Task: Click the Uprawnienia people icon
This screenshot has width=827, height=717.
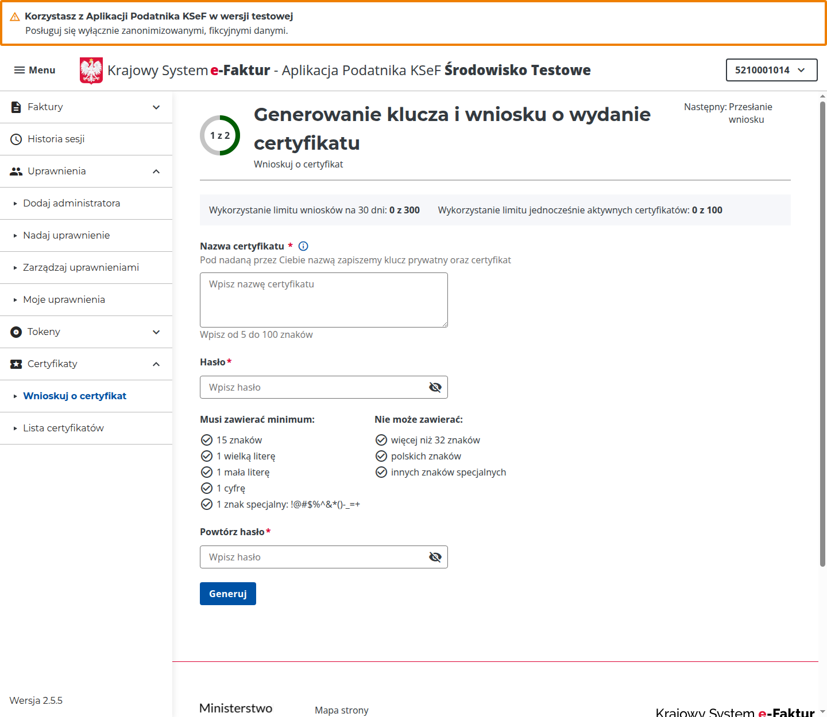Action: [16, 172]
